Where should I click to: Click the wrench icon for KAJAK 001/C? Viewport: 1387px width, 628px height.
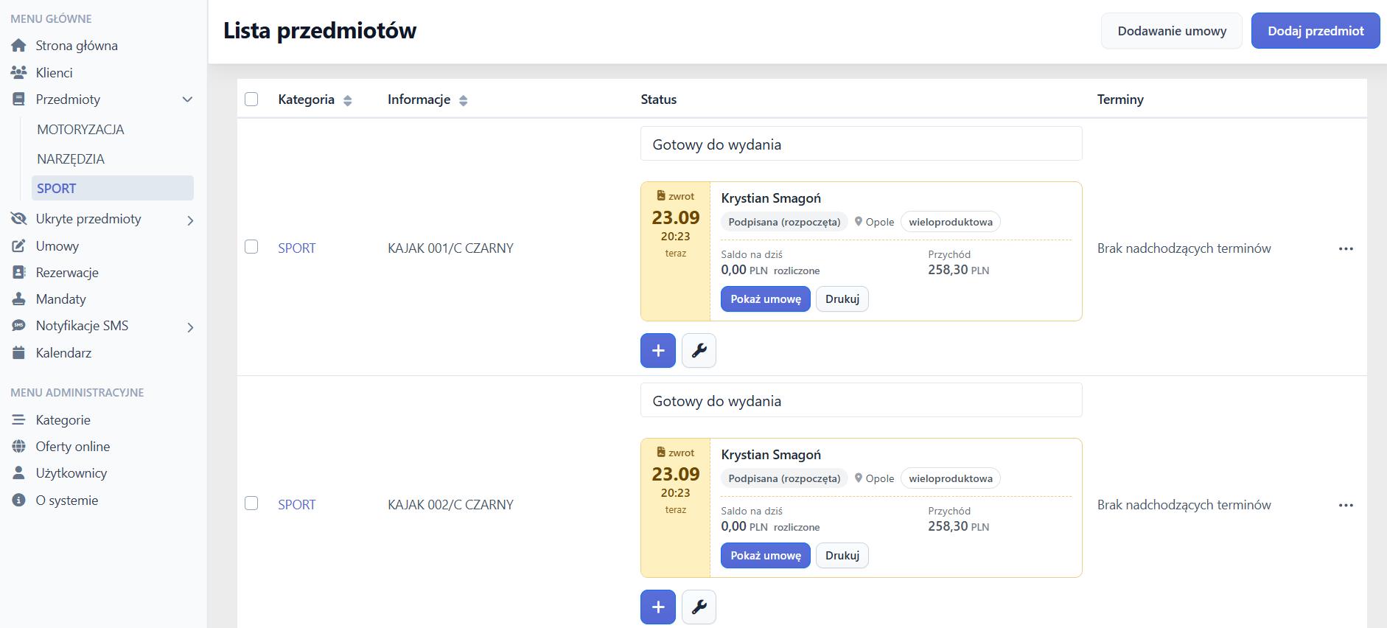coord(699,350)
